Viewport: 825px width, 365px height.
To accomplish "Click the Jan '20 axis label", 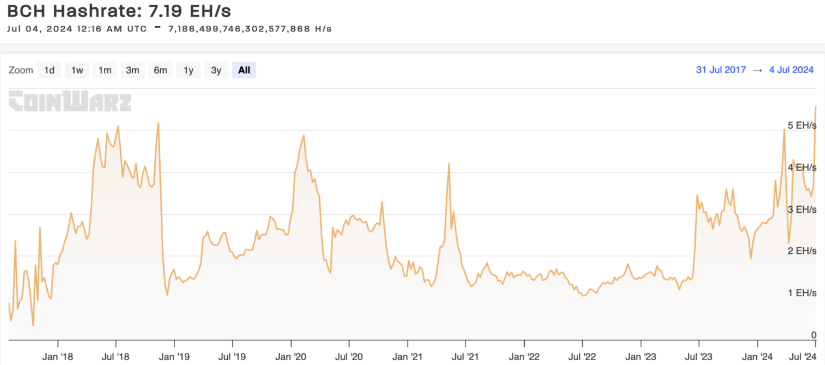I will [291, 356].
